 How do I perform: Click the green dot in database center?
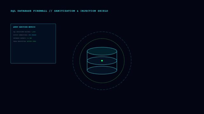point(102,61)
